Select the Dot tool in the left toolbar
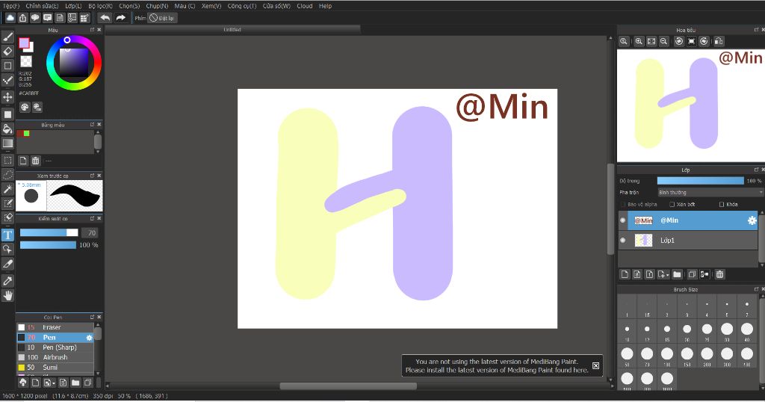 pos(7,80)
